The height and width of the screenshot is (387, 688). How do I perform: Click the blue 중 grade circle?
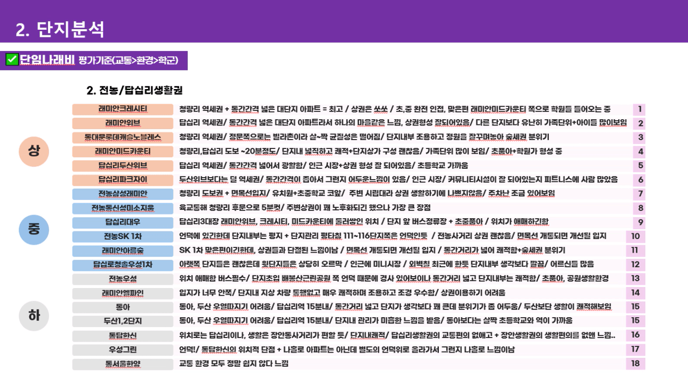point(34,230)
